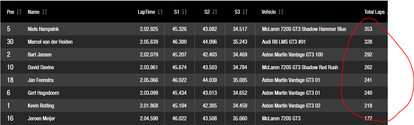This screenshot has width=414, height=125.
Task: Click the 353 total laps cell
Action: click(368, 29)
